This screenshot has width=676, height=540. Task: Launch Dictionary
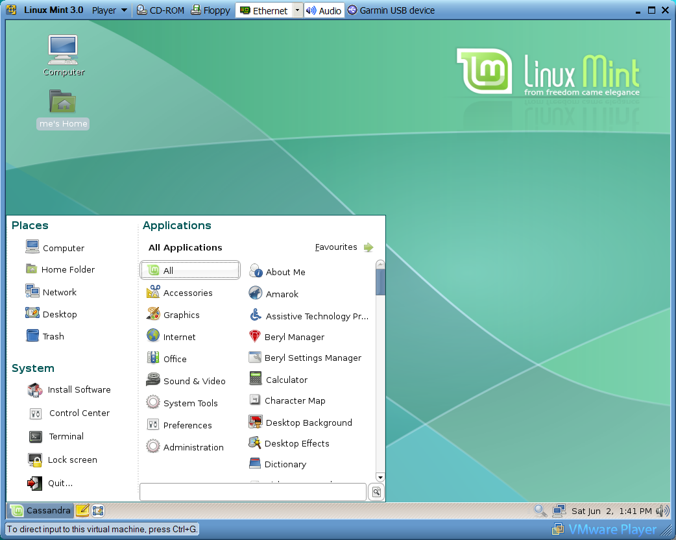278,463
